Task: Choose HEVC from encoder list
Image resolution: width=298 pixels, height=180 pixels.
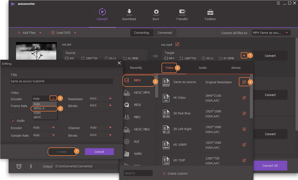Action: tap(45, 117)
